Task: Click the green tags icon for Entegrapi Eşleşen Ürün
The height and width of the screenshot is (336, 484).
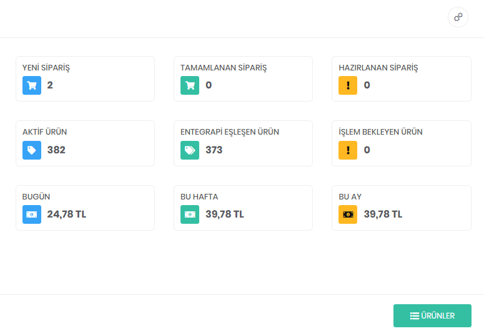Action: point(190,150)
